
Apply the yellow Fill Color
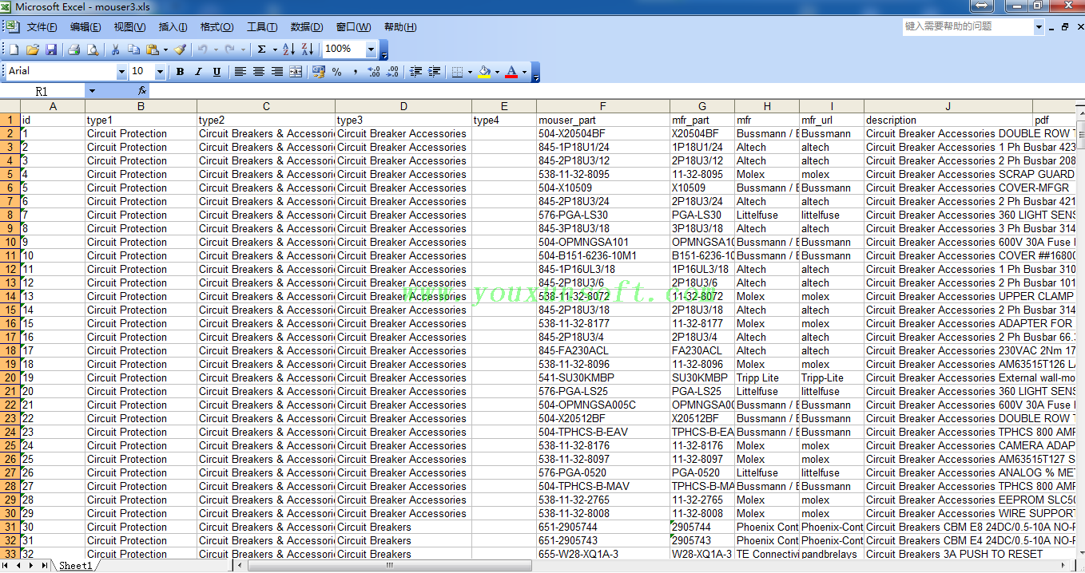(x=483, y=72)
